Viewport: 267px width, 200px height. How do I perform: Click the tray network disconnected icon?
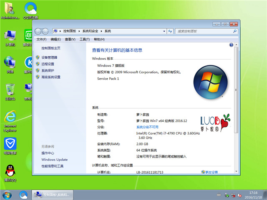pos(233,195)
